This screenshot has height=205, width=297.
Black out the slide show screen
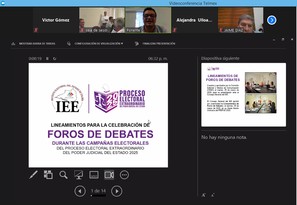tap(79, 175)
